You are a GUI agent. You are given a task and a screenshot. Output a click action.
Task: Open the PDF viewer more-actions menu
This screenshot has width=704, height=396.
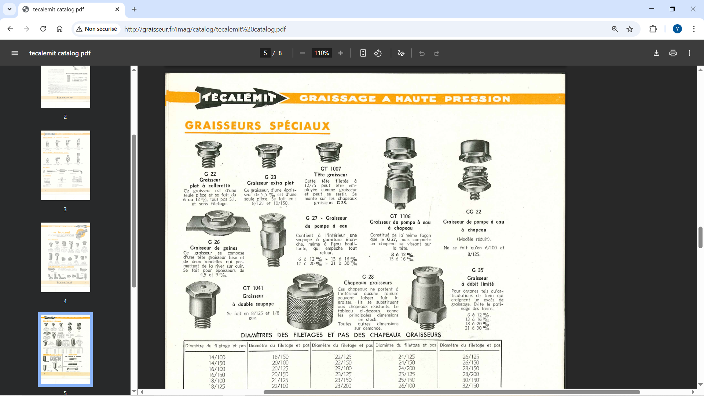689,53
